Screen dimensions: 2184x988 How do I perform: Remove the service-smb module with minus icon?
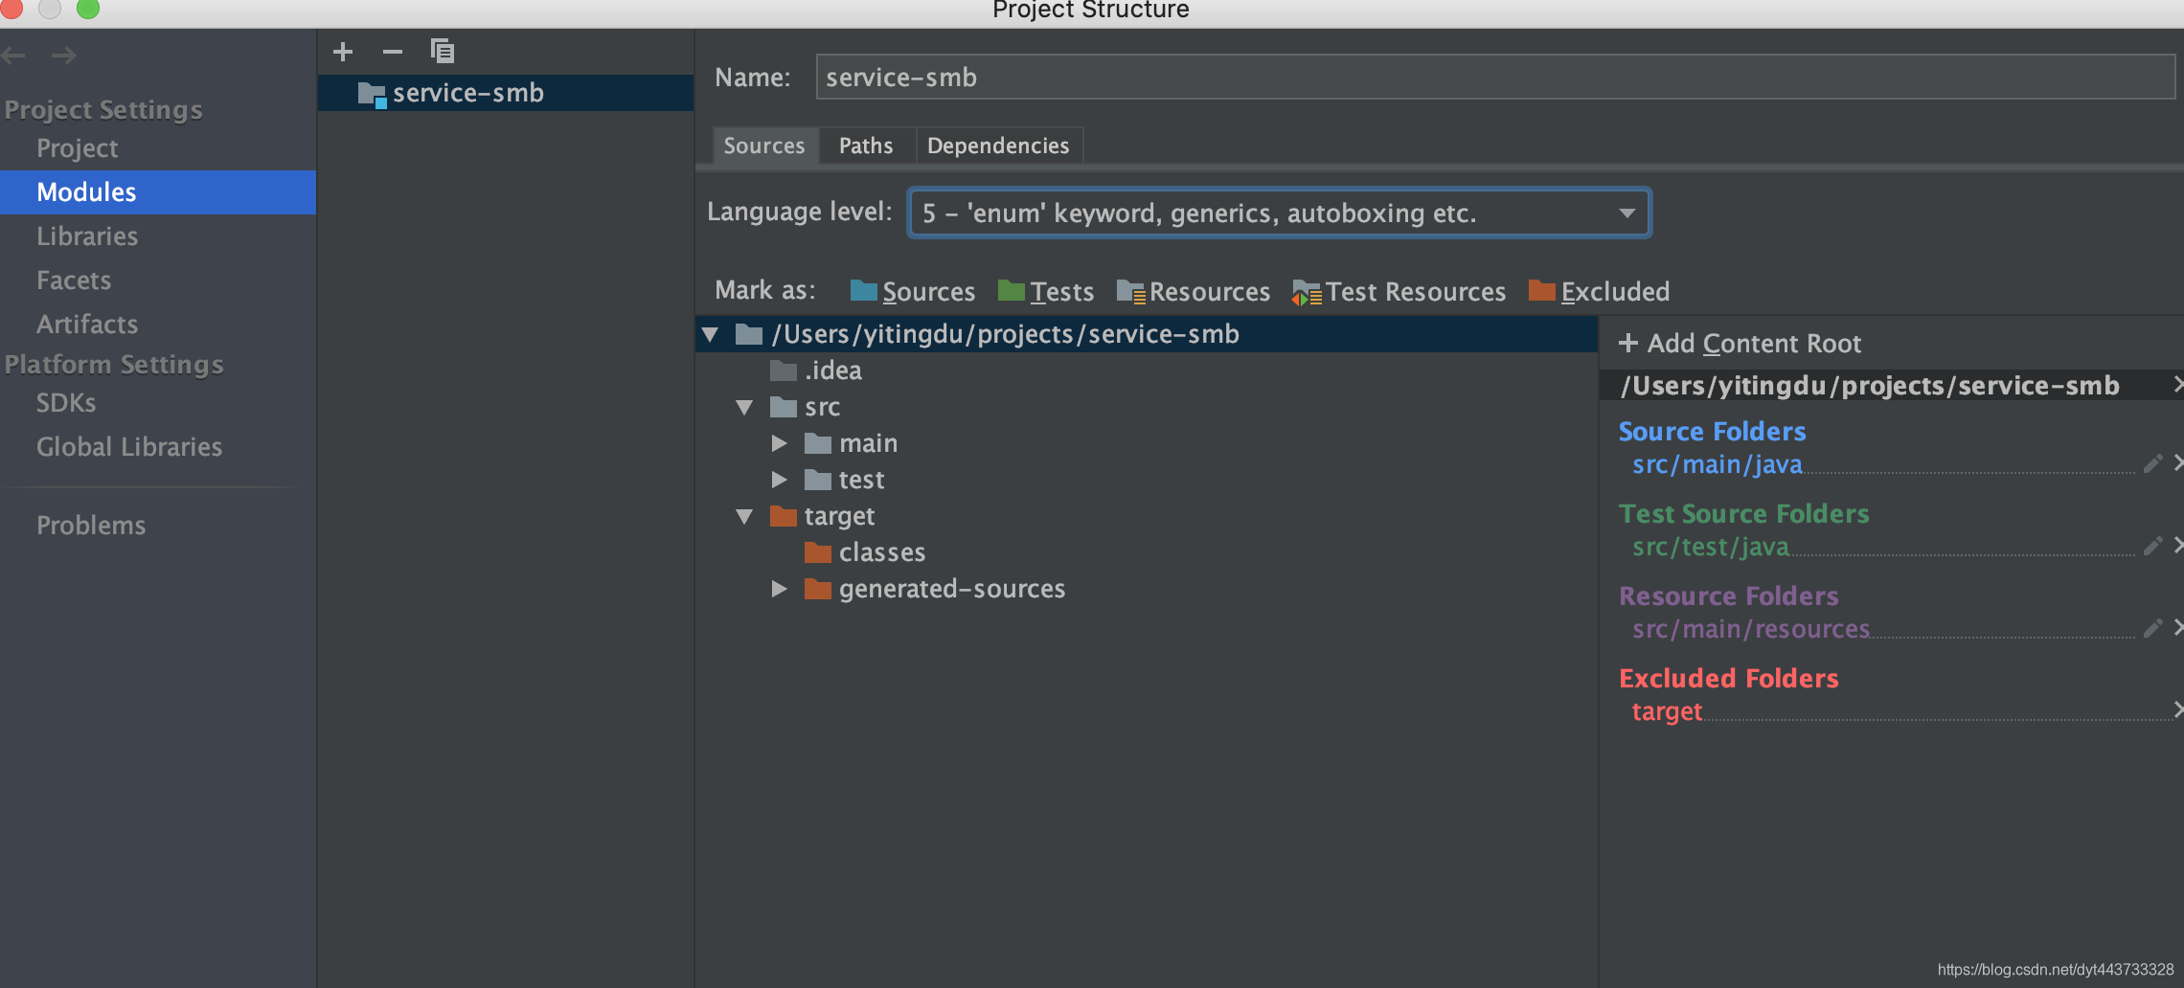(392, 51)
